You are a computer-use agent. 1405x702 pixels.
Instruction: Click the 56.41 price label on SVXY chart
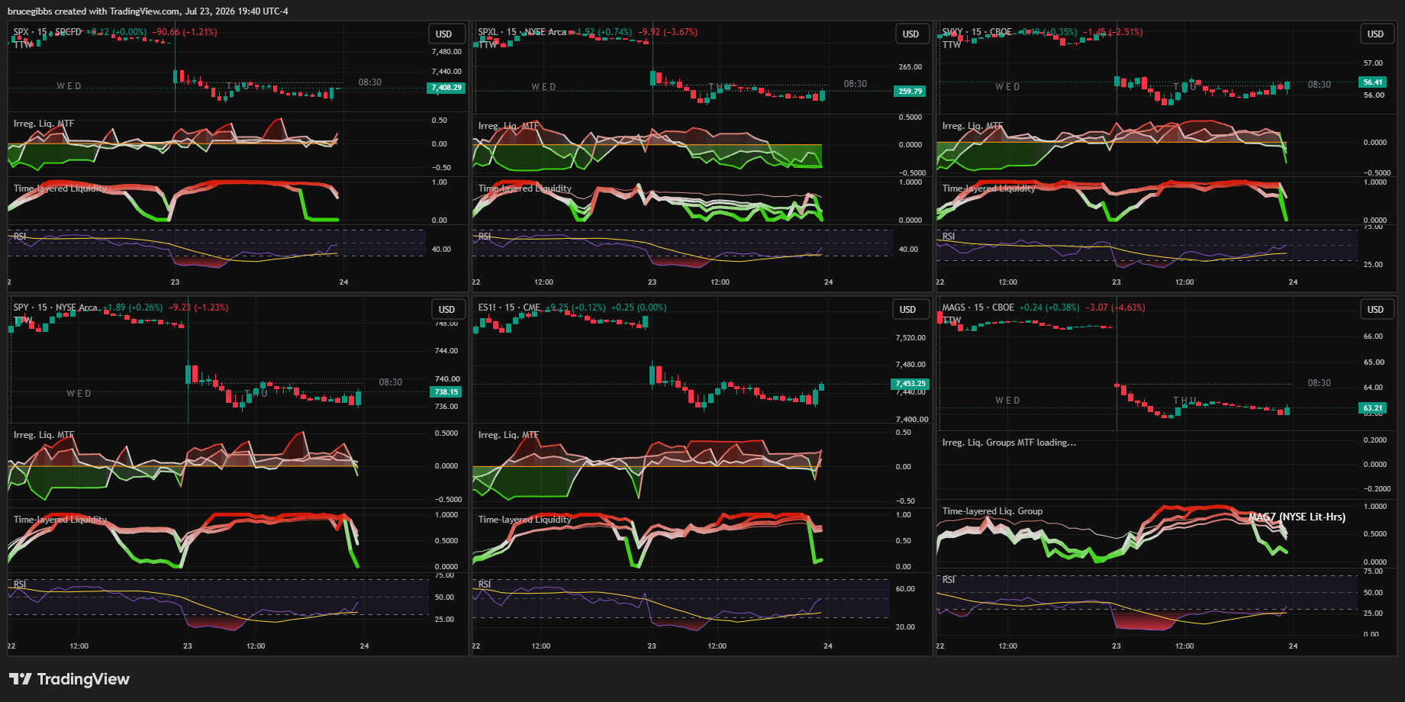pos(1373,82)
